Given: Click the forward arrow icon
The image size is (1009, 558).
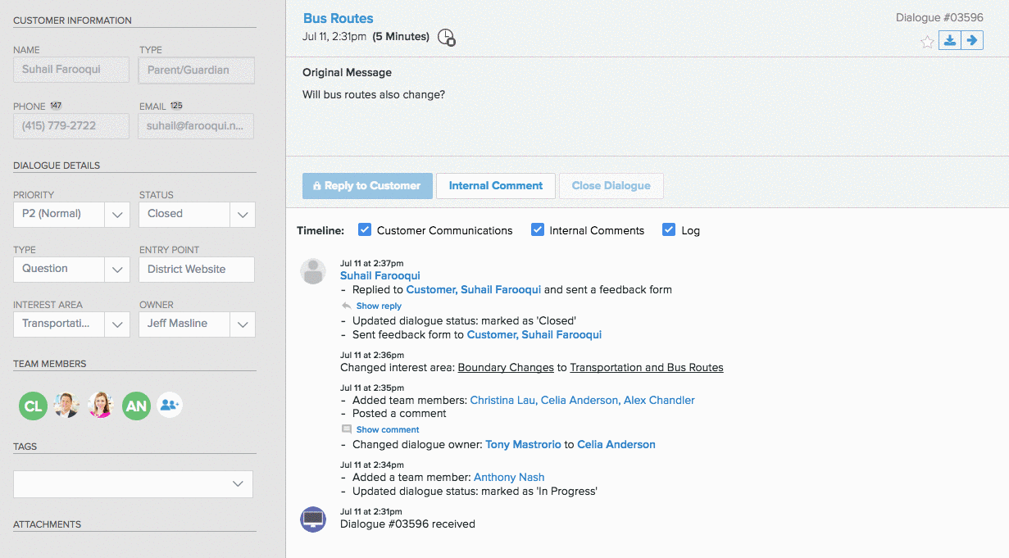Looking at the screenshot, I should (x=972, y=40).
